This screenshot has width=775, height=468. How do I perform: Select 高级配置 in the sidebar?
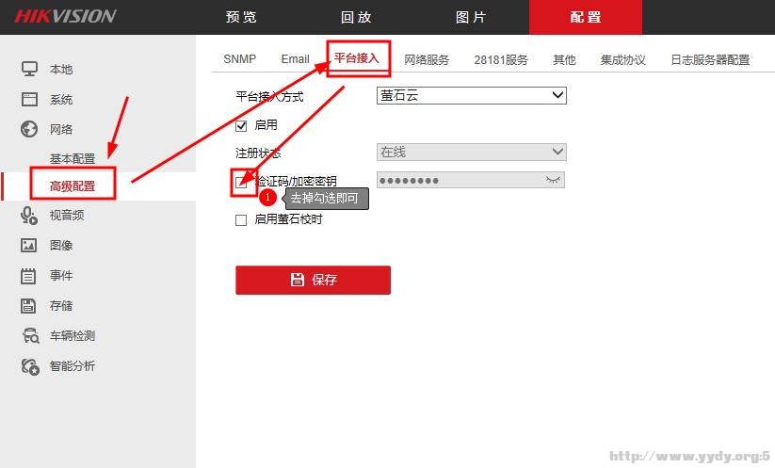coord(73,186)
